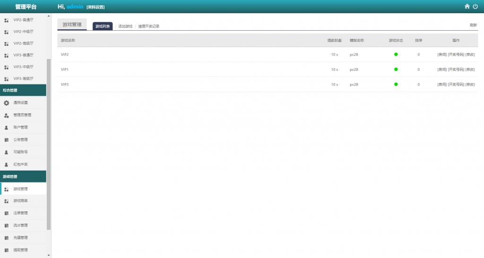The image size is (484, 258).
Task: Click the 模板名称 column header
Action: pyautogui.click(x=357, y=41)
